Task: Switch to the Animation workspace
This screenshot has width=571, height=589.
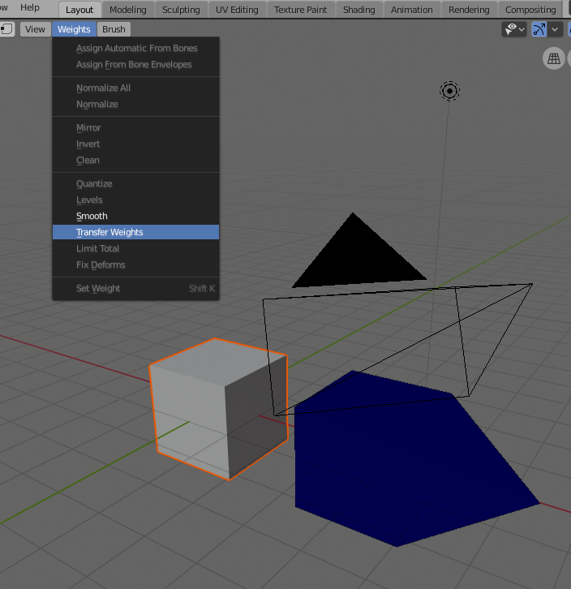Action: 411,10
